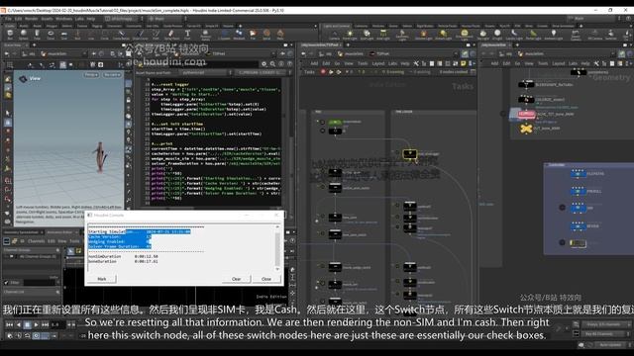Open the Render menu
This screenshot has width=634, height=356.
tap(31, 19)
